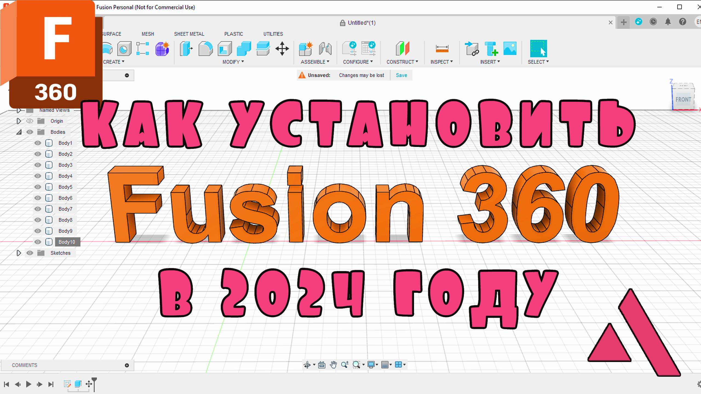Switch to the UTILITIES tab
This screenshot has height=394, width=701.
[x=273, y=34]
